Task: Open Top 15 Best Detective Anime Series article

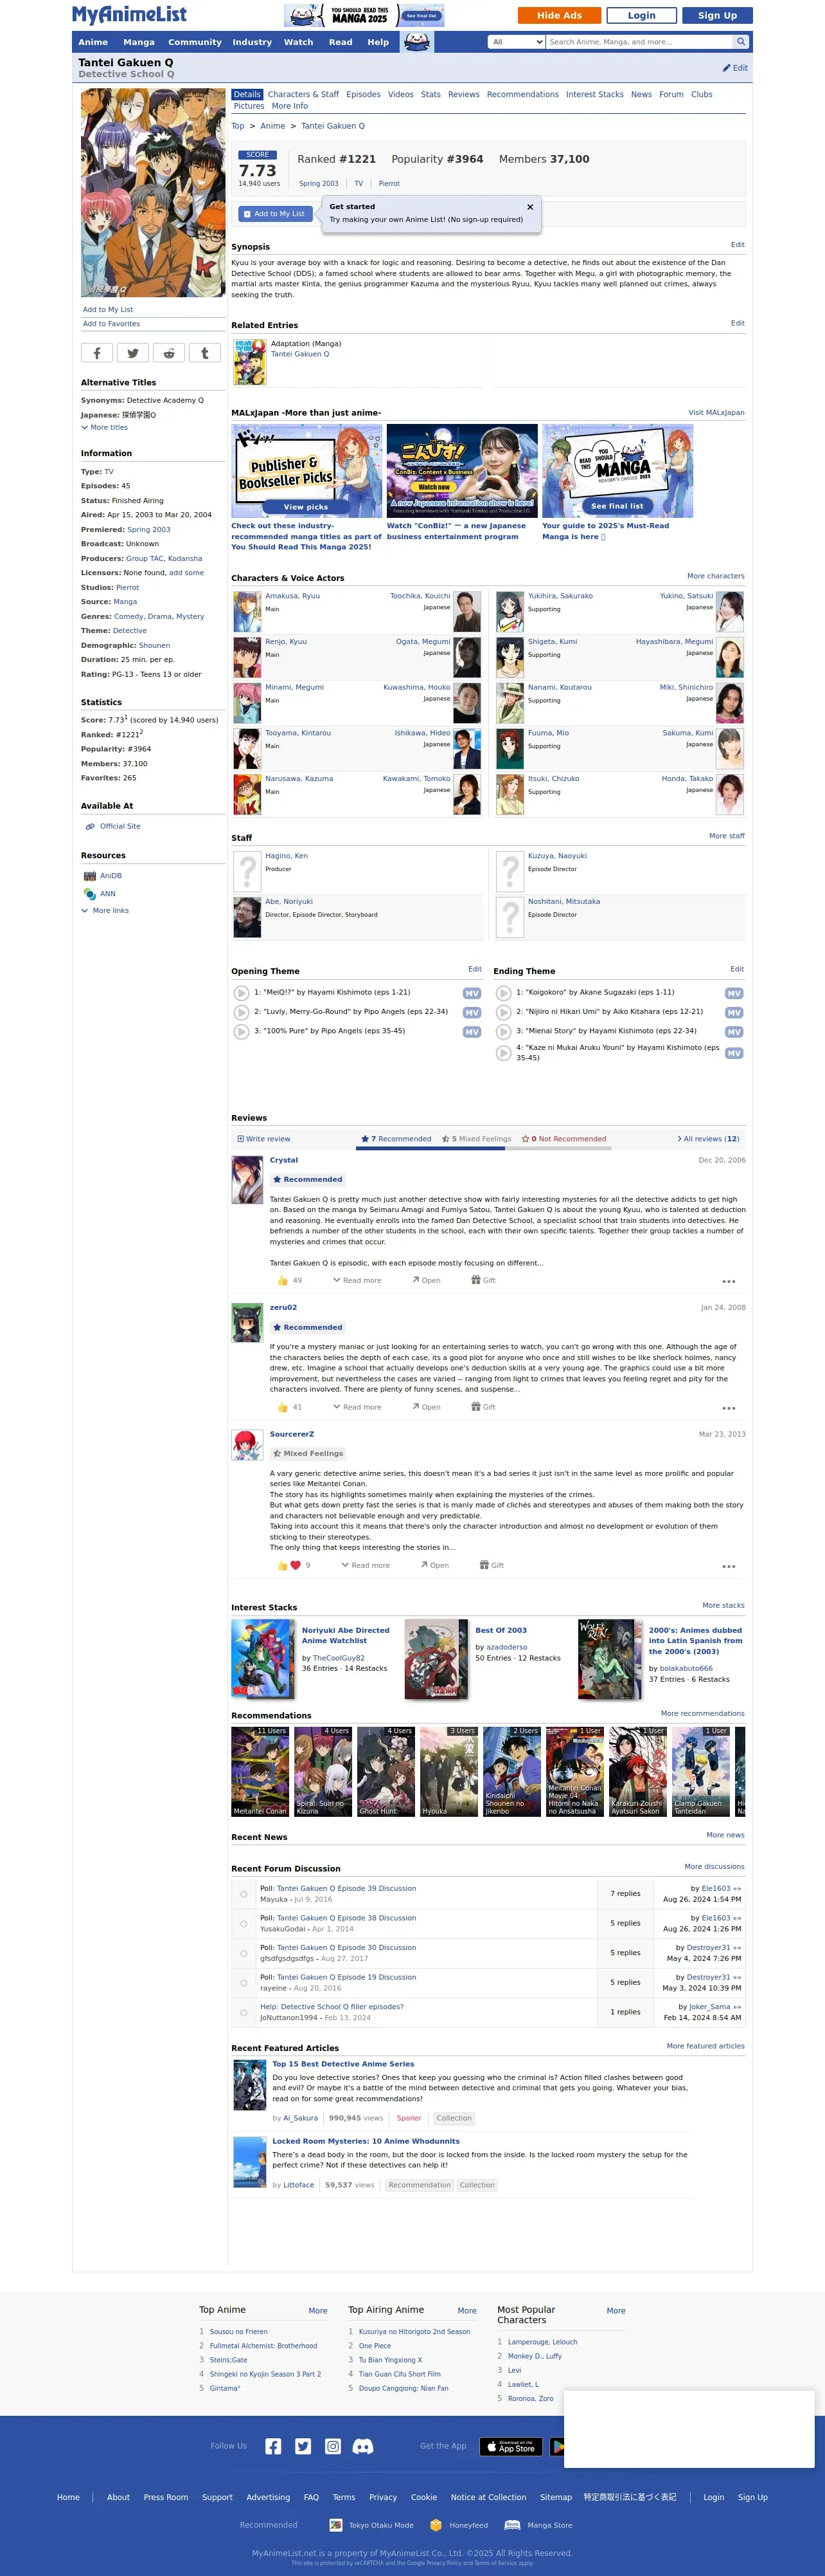Action: point(344,2064)
